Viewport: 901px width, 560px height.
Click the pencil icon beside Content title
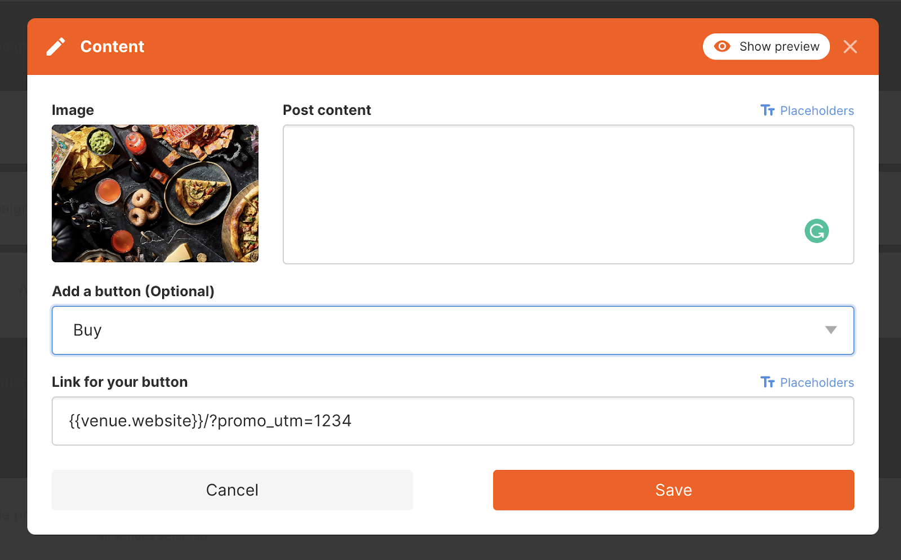point(55,47)
